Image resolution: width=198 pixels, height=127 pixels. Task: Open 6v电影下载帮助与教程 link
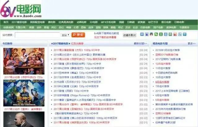[x=106, y=33]
